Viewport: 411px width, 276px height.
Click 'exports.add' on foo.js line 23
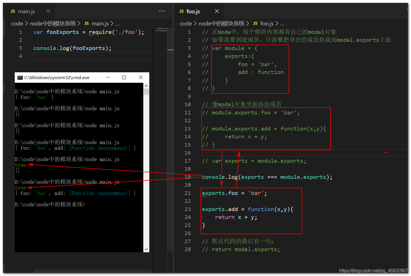coord(220,209)
